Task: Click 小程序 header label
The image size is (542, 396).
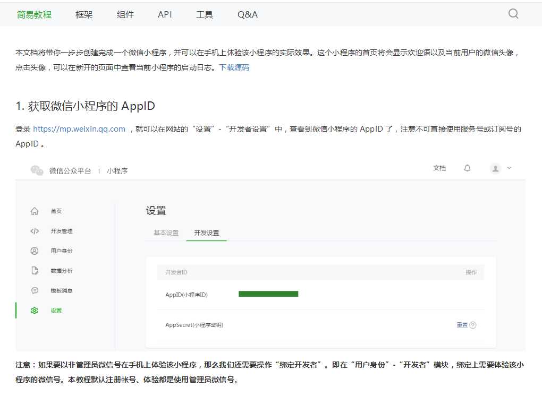Action: pos(117,171)
